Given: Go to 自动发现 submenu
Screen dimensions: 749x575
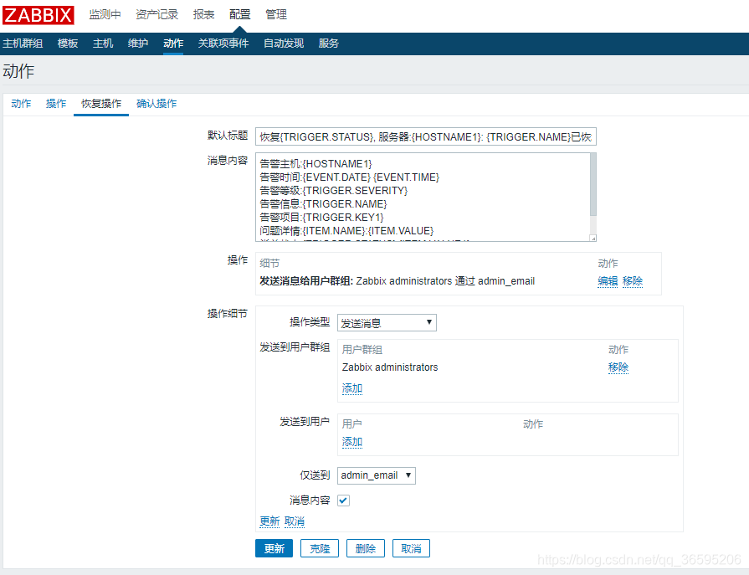Looking at the screenshot, I should point(284,44).
